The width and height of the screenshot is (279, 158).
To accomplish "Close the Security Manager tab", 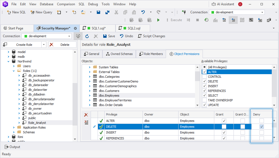I will [75, 28].
